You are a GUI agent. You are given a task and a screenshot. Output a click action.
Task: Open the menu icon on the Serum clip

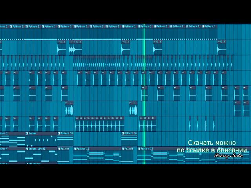27,133
